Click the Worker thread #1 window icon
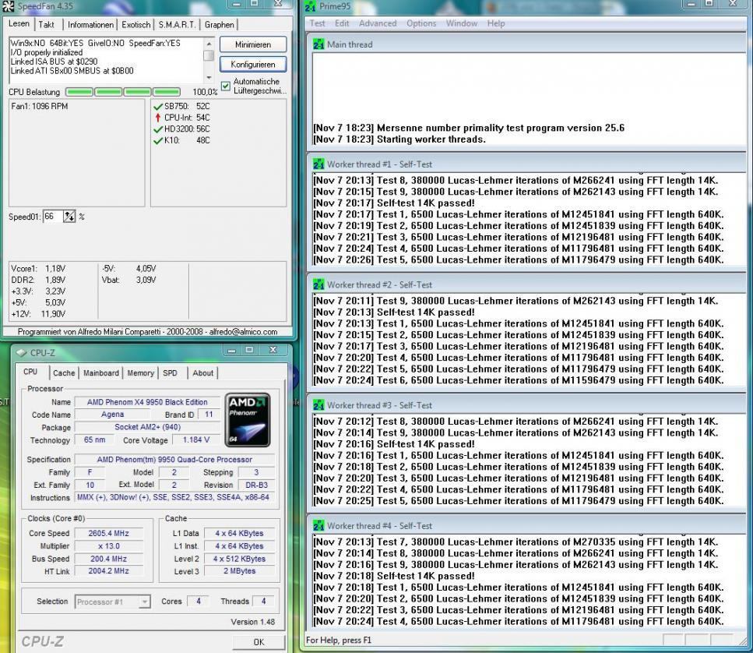This screenshot has height=653, width=753. [x=318, y=164]
